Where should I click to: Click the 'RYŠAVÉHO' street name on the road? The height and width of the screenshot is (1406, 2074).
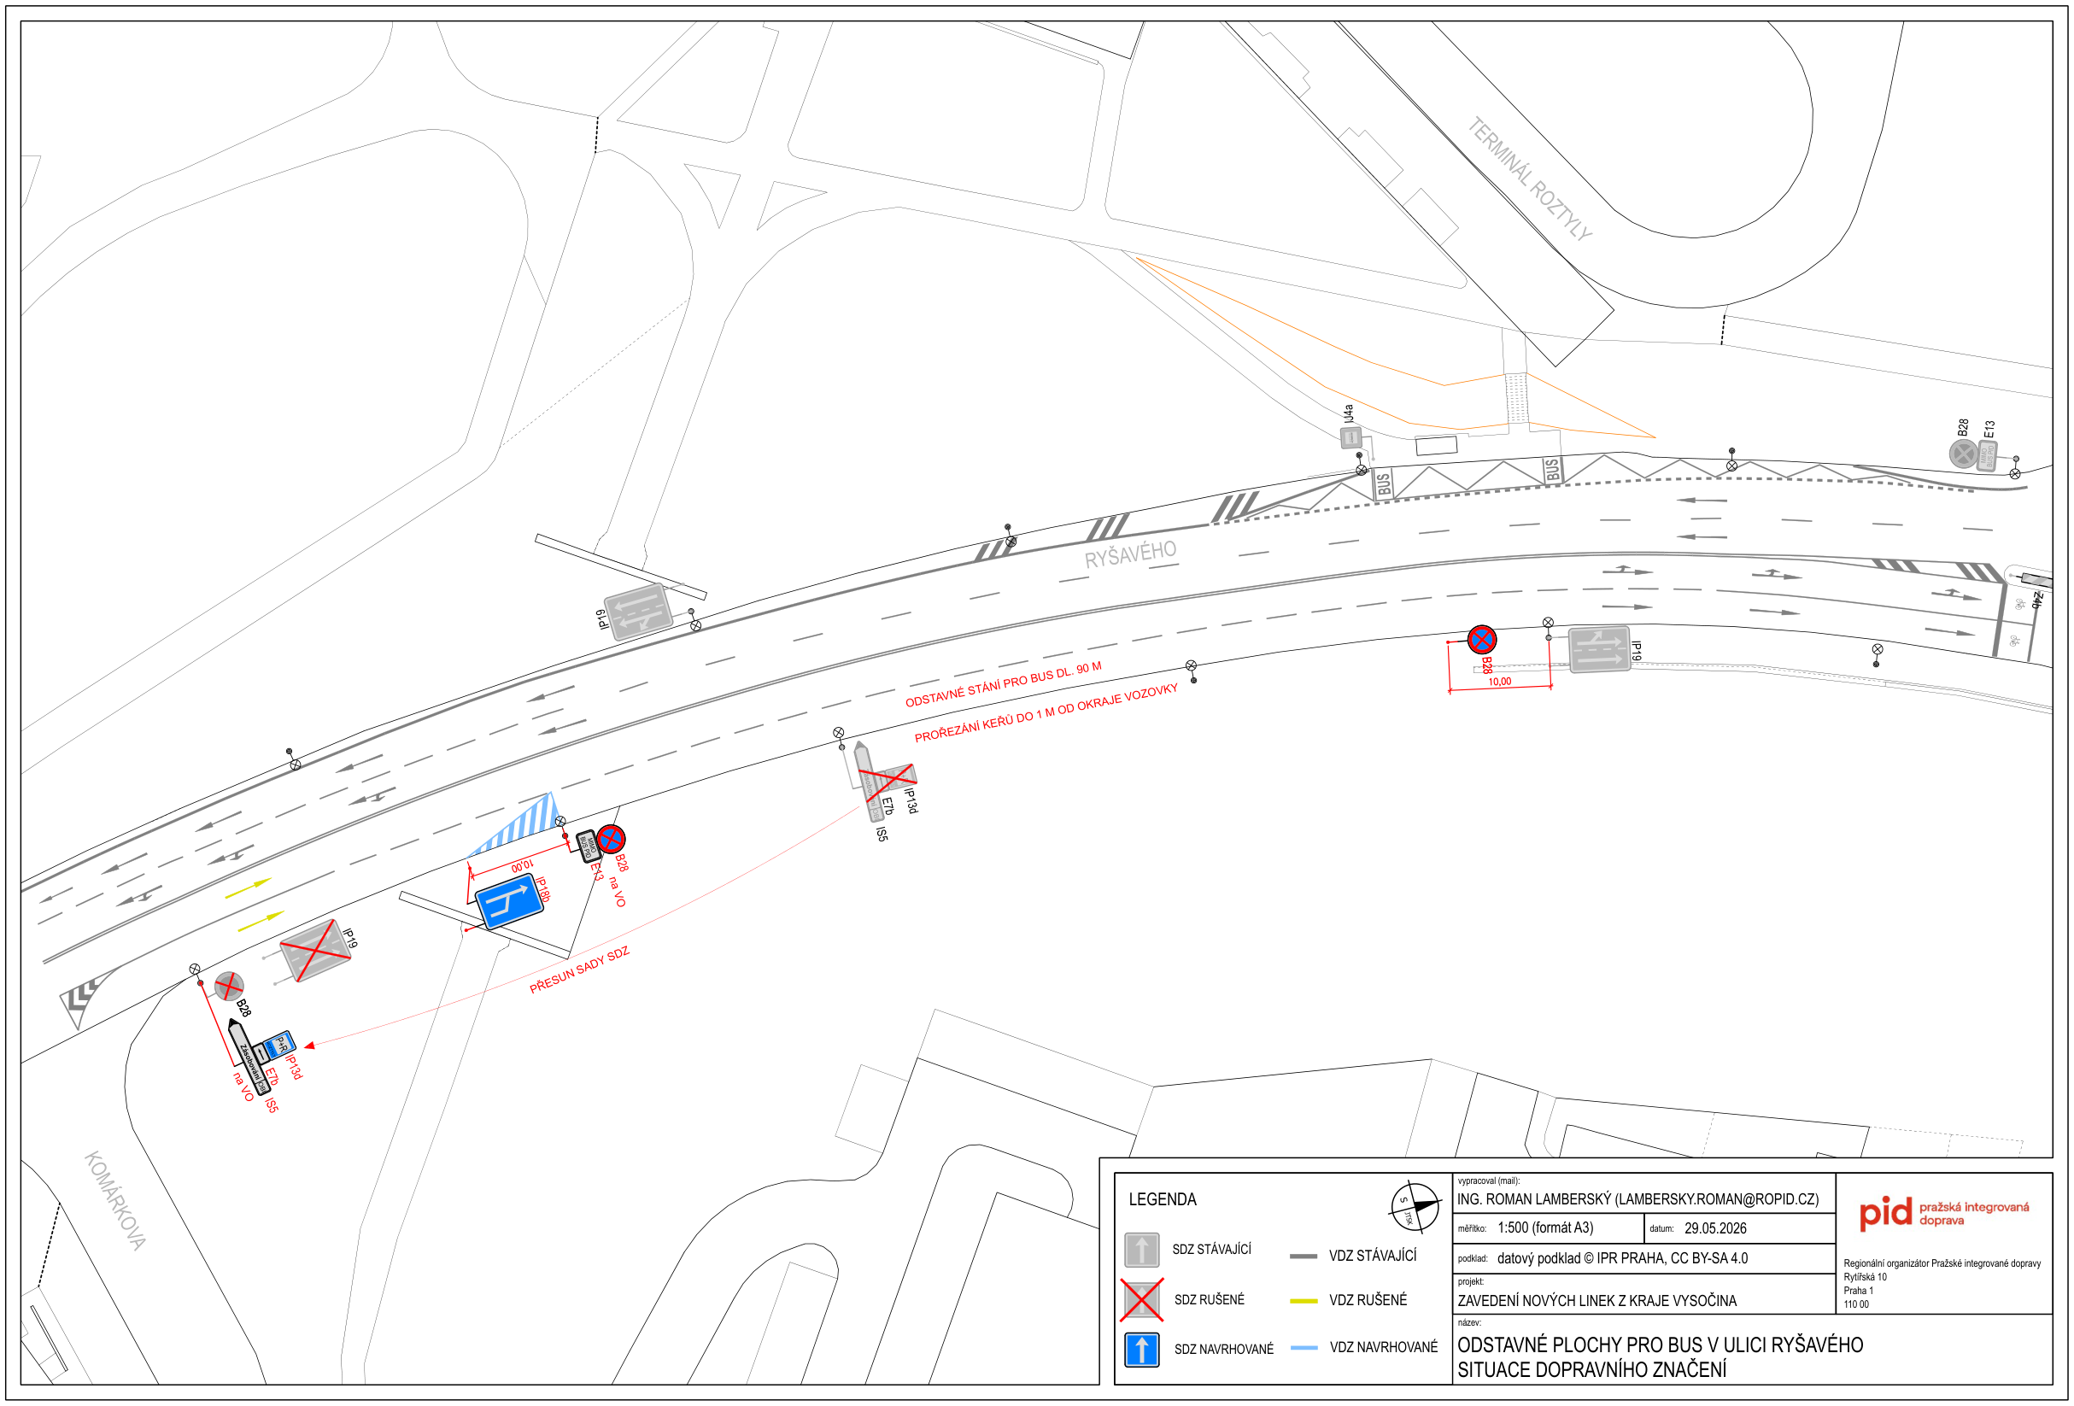(x=1130, y=554)
